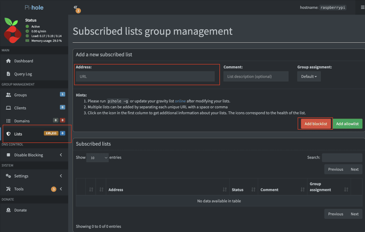Click the 'Active' status text
The image size is (365, 232).
pos(36,26)
